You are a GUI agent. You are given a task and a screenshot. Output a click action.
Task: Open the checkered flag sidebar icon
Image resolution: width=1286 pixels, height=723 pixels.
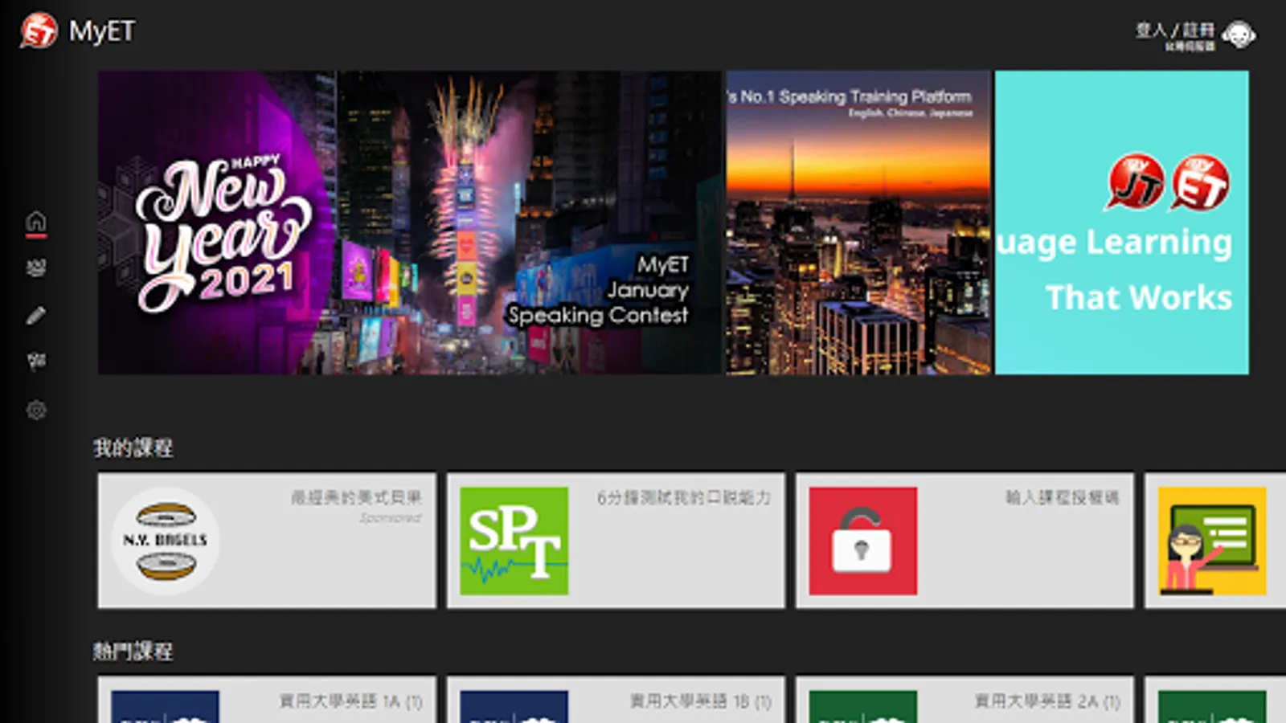[36, 361]
